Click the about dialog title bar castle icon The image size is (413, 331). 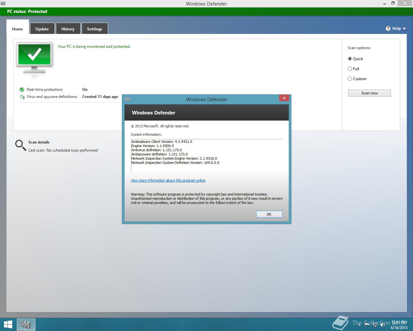pos(127,99)
